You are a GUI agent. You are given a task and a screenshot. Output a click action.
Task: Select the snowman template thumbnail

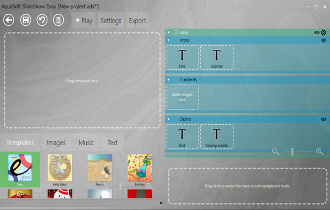tap(60, 194)
